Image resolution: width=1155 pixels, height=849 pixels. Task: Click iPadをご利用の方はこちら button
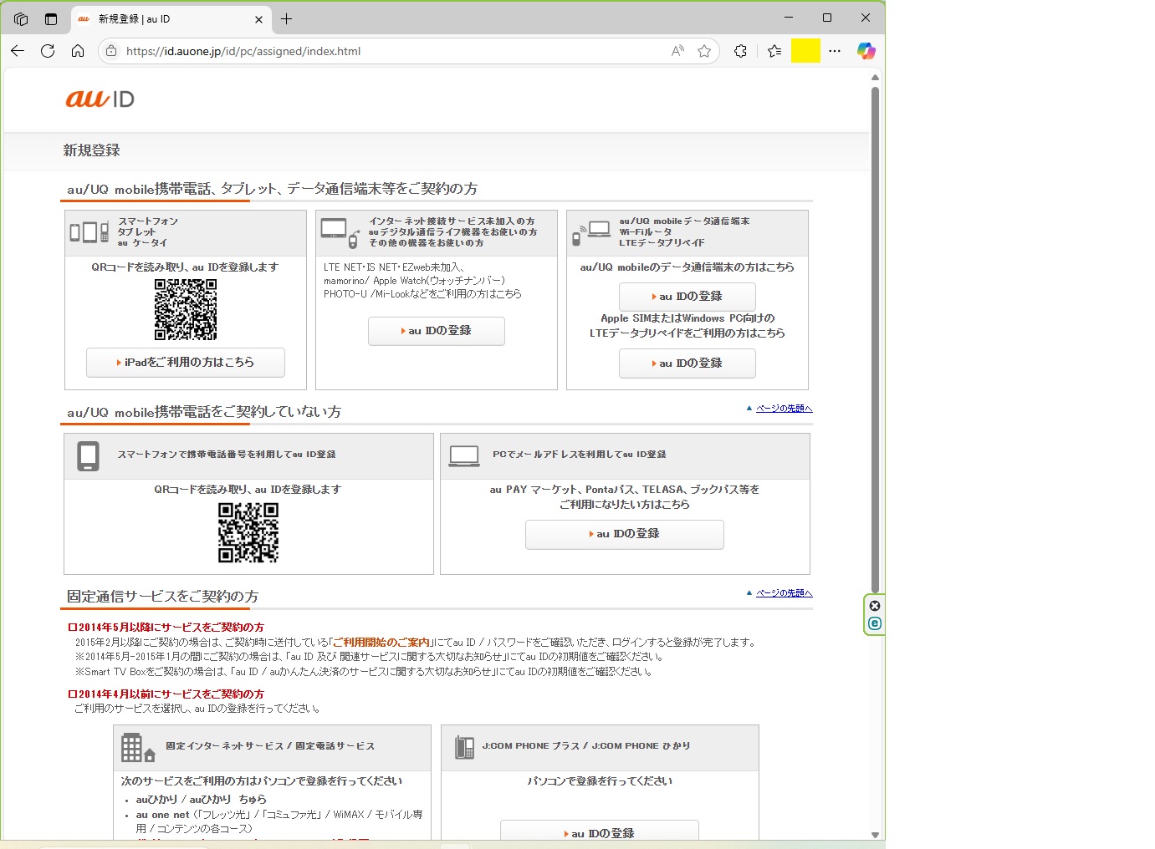pyautogui.click(x=186, y=363)
